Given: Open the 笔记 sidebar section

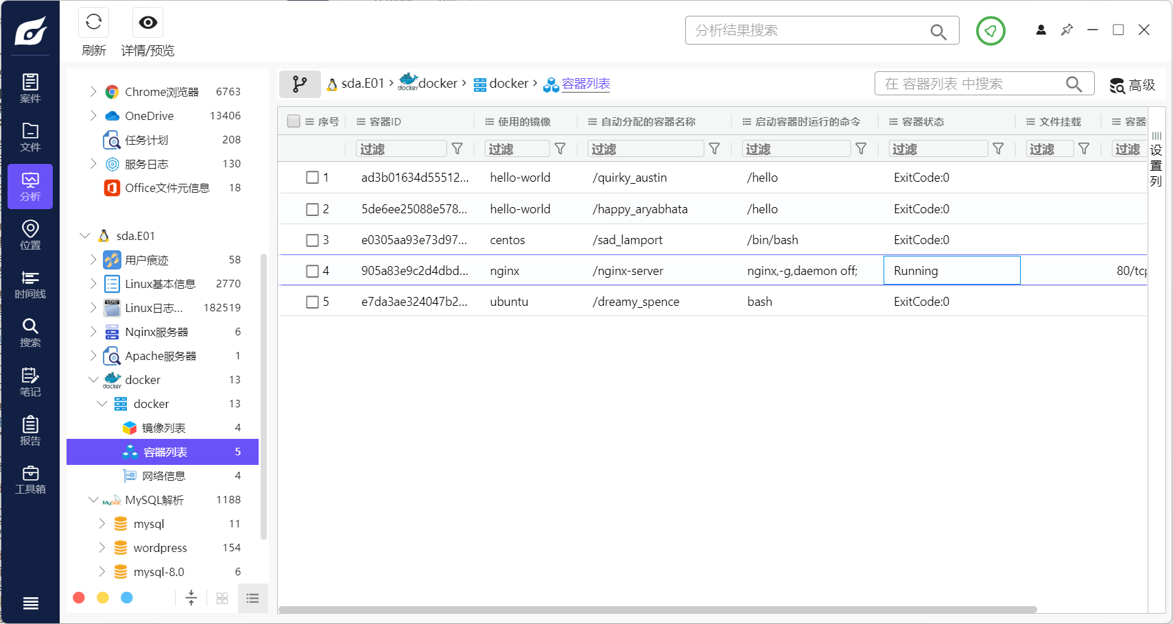Looking at the screenshot, I should click(x=30, y=382).
